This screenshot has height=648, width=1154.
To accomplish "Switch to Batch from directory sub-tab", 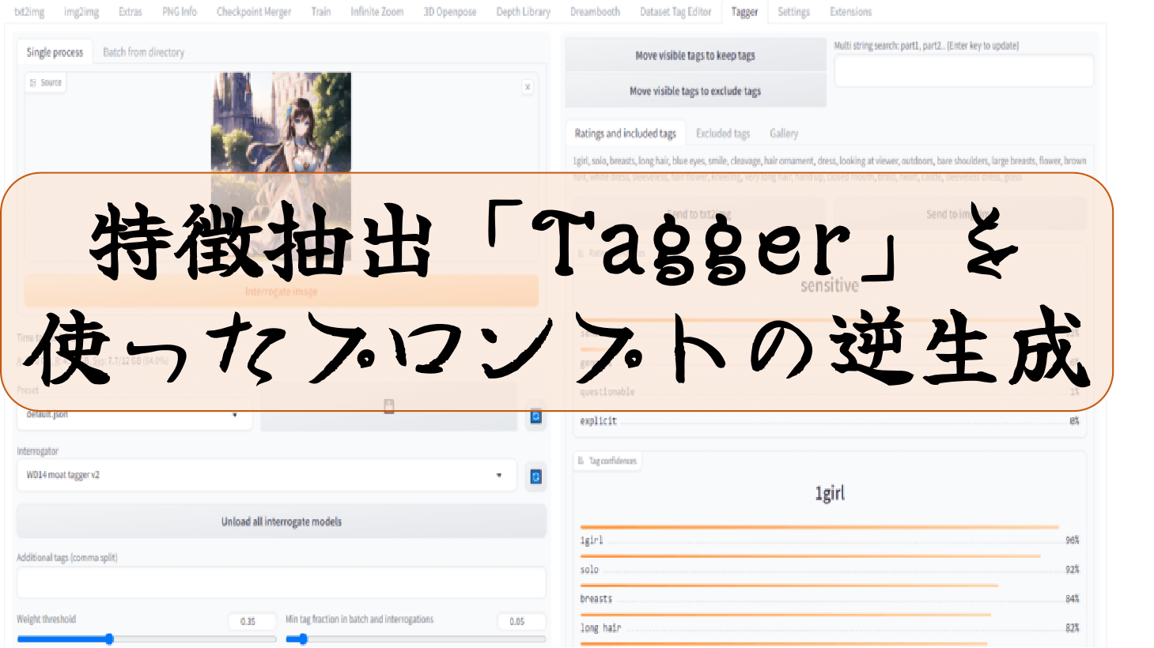I will (143, 52).
